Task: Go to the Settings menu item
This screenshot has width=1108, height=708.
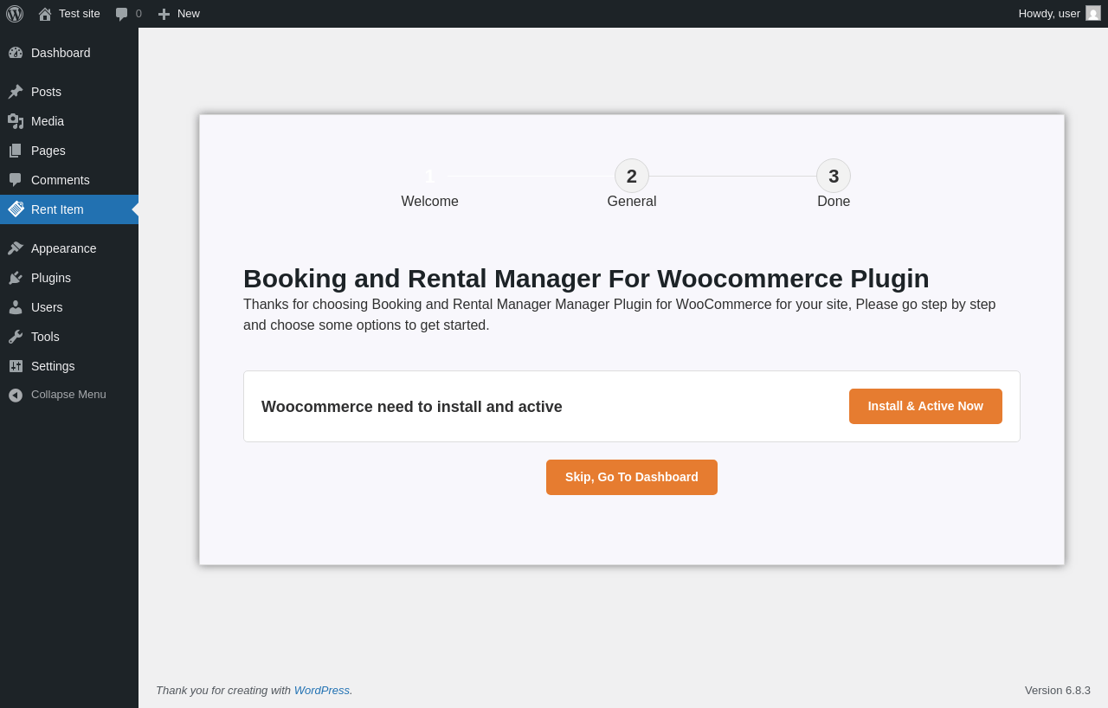Action: click(x=53, y=366)
